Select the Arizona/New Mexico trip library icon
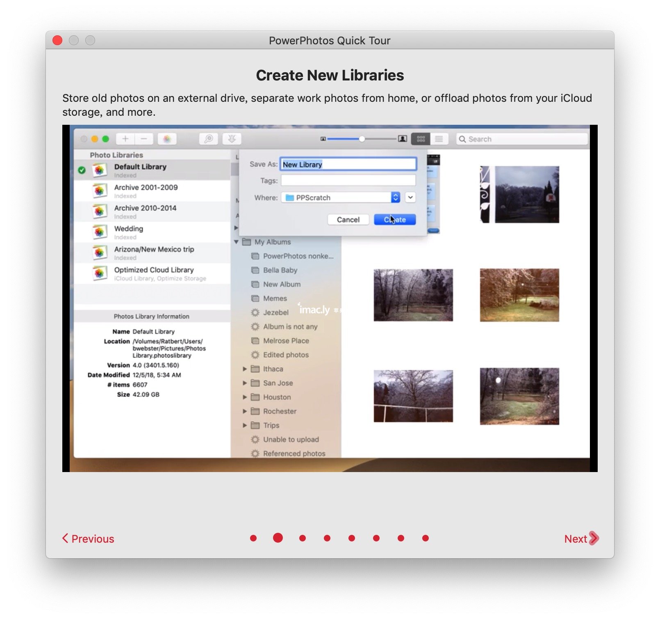This screenshot has height=619, width=660. [x=100, y=252]
